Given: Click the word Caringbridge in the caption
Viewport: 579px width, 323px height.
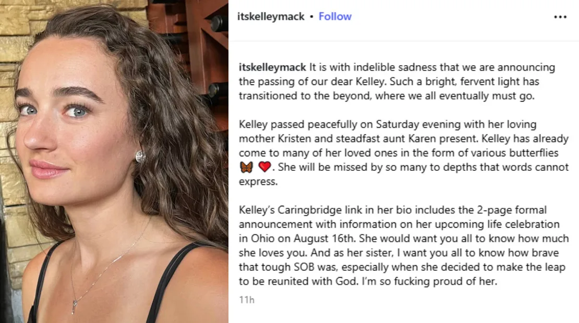Looking at the screenshot, I should [302, 210].
